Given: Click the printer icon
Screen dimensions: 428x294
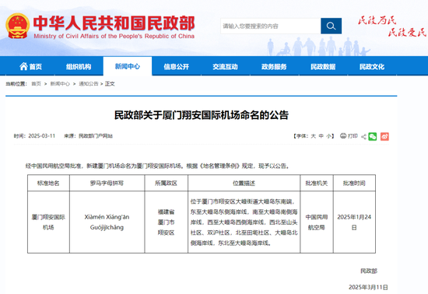Looking at the screenshot, I should pyautogui.click(x=343, y=136).
